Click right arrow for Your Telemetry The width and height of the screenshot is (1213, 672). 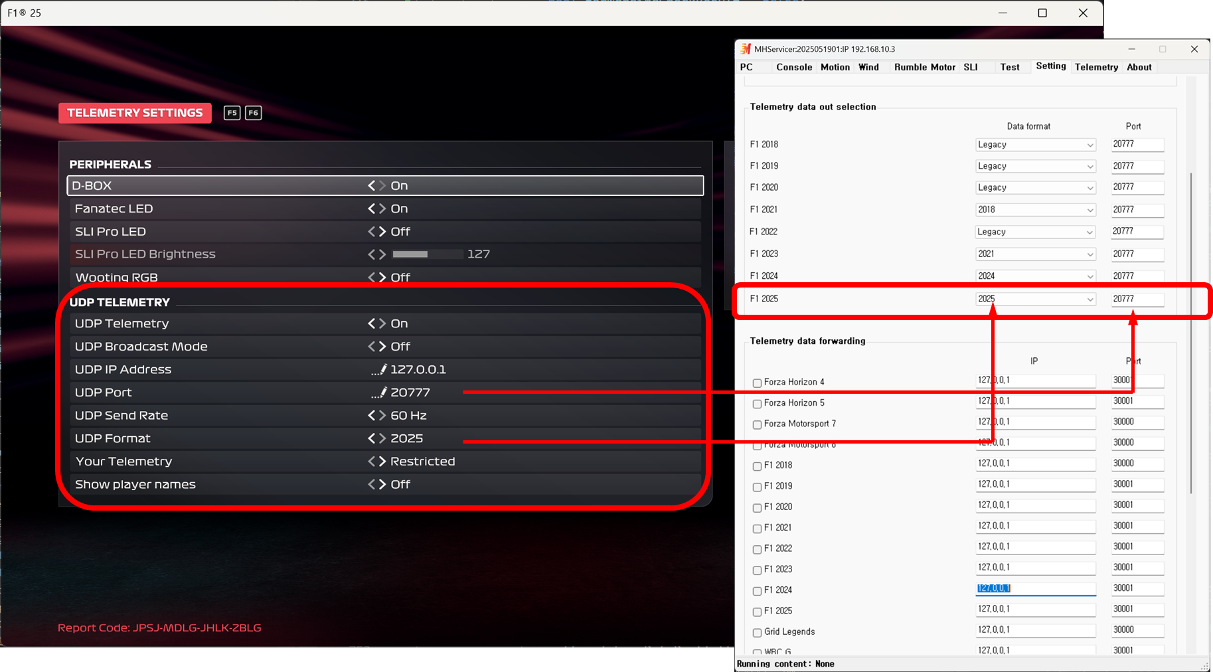coord(382,462)
